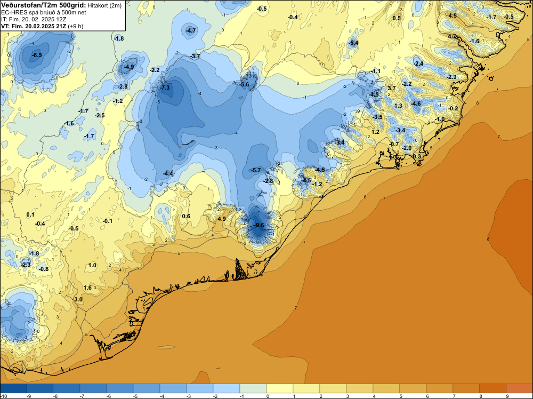Click the 0.6 temperature label
The width and height of the screenshot is (533, 399).
(186, 217)
